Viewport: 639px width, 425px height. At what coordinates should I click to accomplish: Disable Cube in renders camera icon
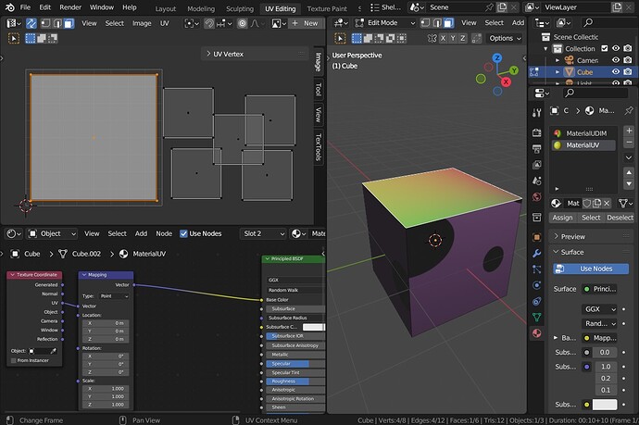click(x=628, y=71)
